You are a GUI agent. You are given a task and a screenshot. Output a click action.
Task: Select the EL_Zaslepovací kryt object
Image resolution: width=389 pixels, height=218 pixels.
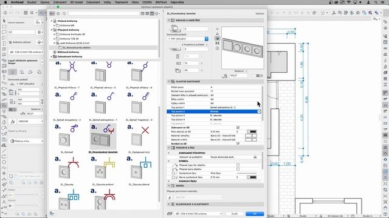point(139,139)
